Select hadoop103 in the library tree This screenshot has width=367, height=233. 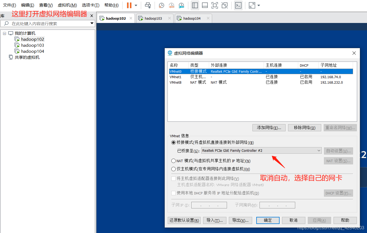click(33, 45)
